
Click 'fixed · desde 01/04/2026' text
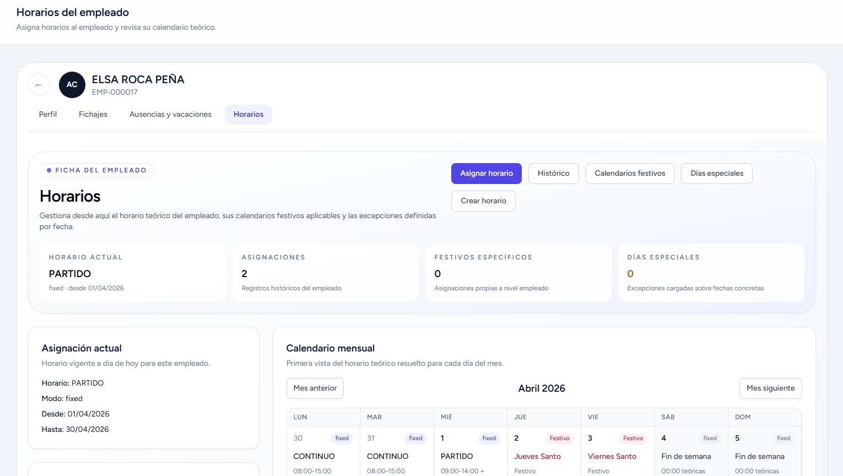click(x=87, y=288)
